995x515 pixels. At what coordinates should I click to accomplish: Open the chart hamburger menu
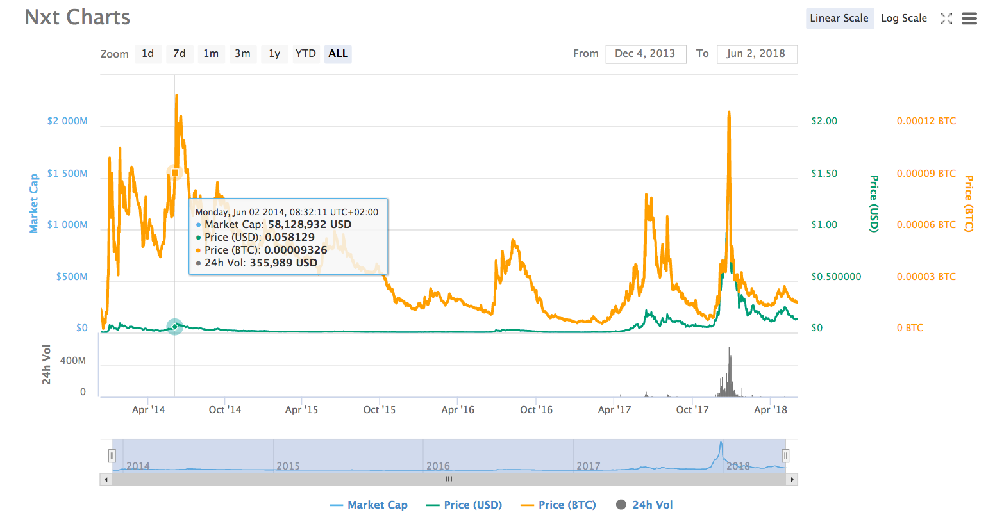969,19
